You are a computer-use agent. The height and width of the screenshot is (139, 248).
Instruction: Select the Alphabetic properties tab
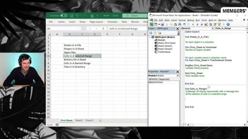coord(153,79)
